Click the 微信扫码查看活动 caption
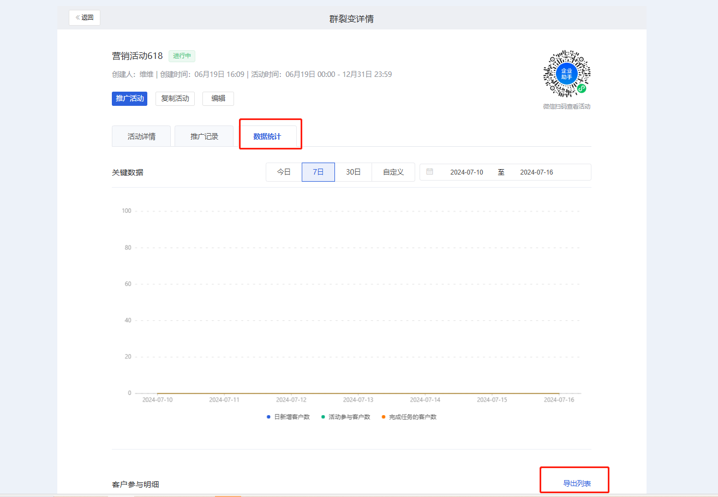 (566, 106)
